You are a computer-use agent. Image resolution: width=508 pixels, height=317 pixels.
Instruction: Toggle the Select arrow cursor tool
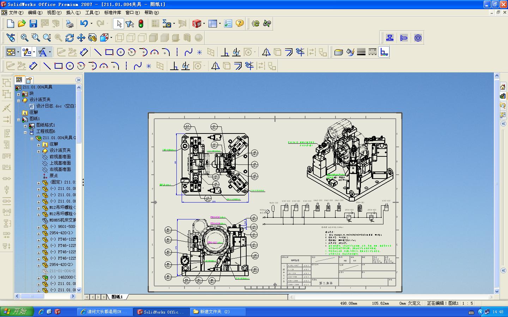click(x=119, y=24)
